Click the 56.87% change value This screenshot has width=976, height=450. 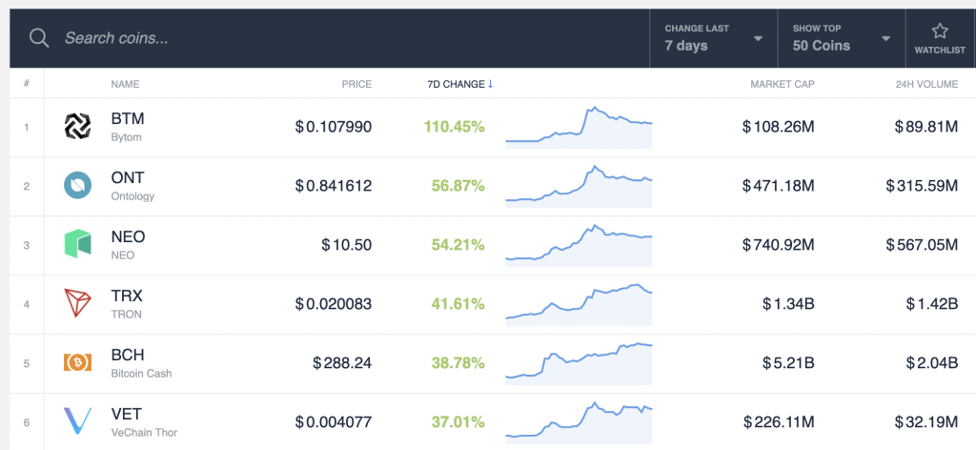(x=457, y=186)
